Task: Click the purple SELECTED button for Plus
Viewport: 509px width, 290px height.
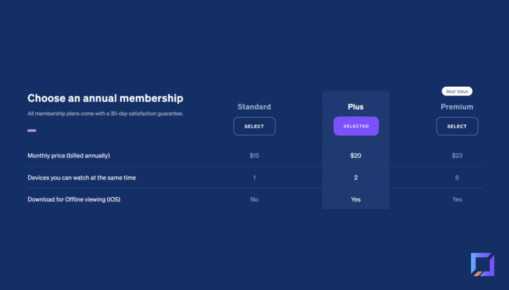Action: click(356, 126)
